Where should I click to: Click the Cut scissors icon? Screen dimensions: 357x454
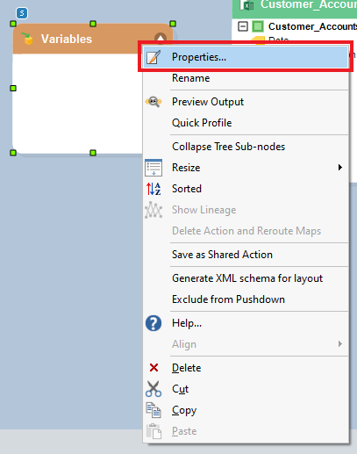point(154,389)
